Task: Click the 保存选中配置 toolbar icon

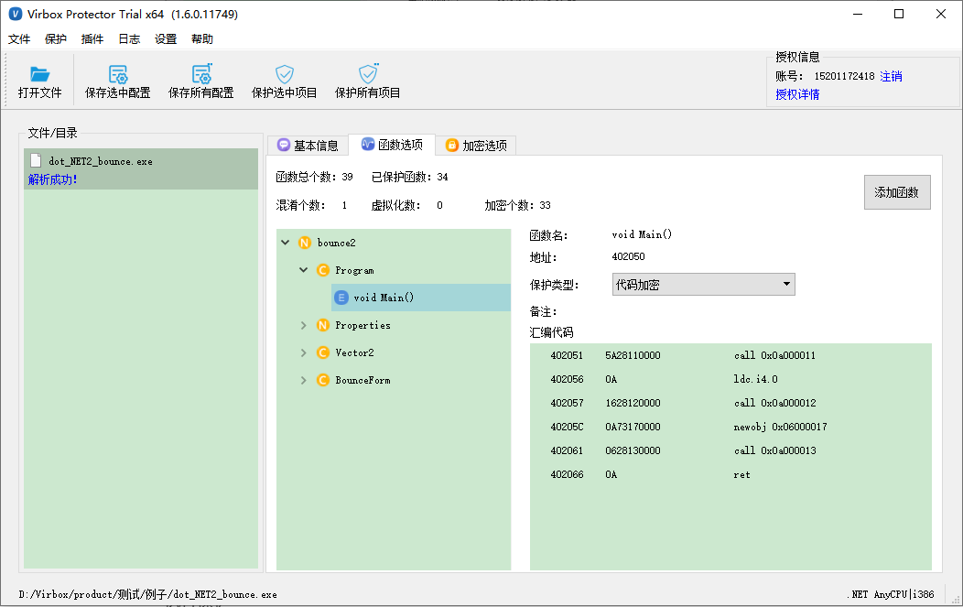Action: pyautogui.click(x=117, y=74)
